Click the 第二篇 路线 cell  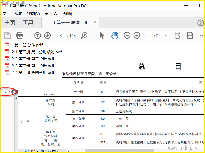pos(50,102)
